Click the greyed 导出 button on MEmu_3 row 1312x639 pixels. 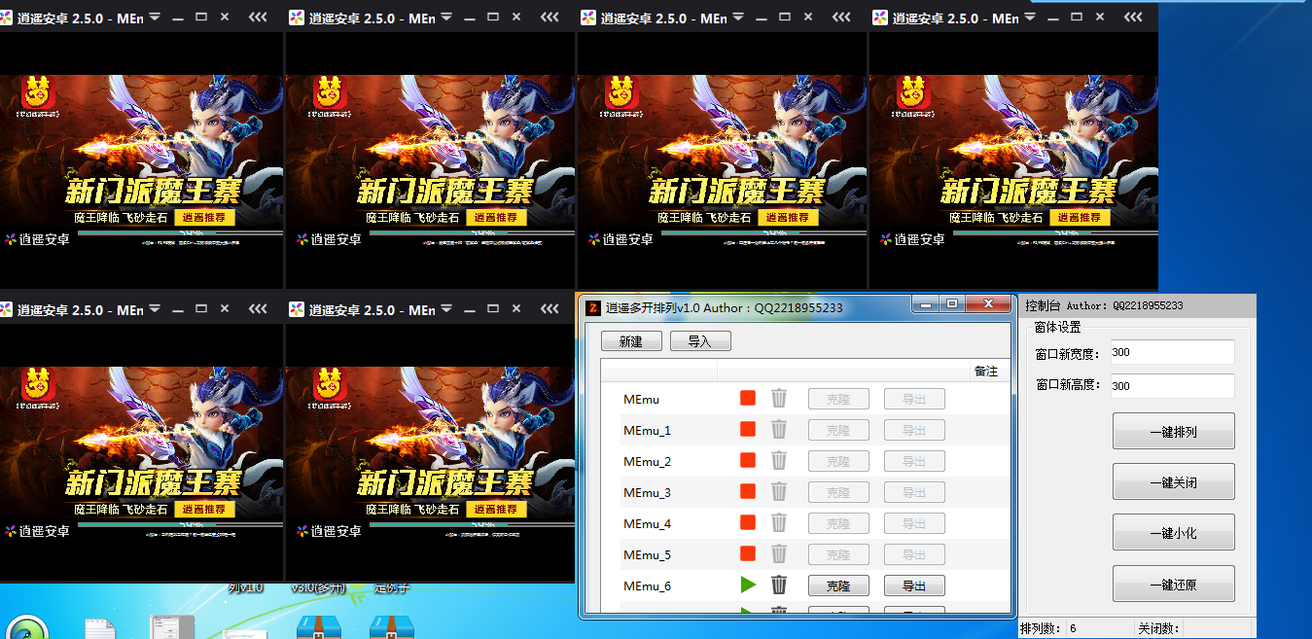click(914, 492)
